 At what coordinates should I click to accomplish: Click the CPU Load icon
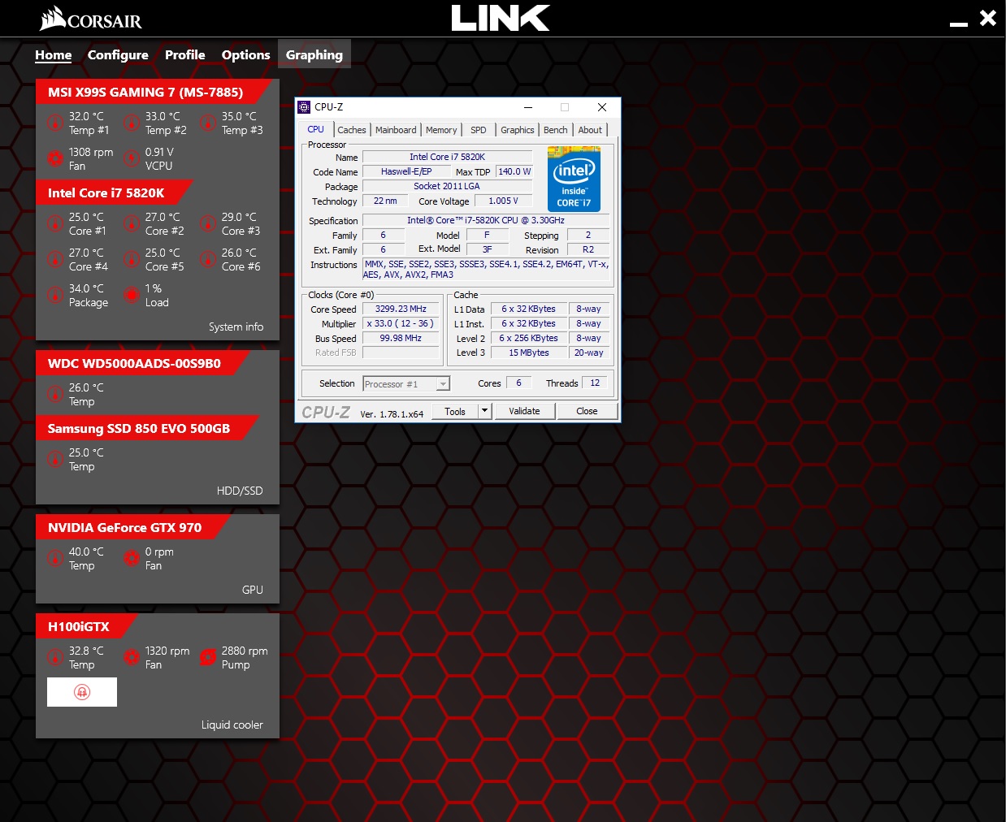point(132,296)
